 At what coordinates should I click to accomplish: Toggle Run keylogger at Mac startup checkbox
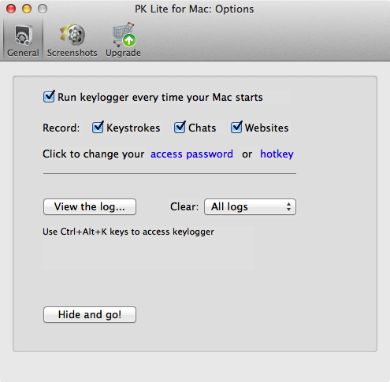point(49,96)
